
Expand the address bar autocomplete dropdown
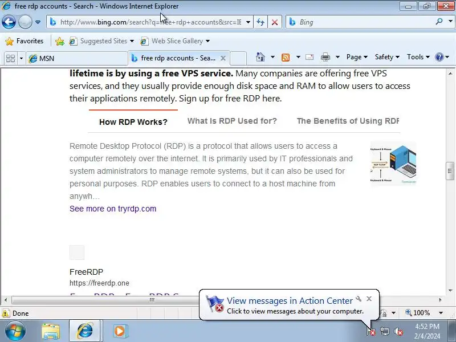(x=248, y=22)
